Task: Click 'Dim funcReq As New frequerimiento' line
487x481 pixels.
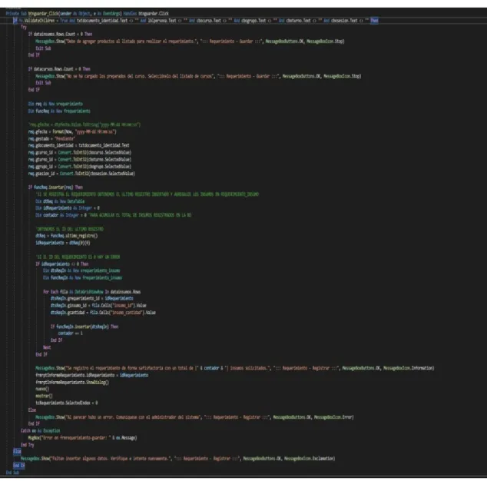Action: tap(59, 111)
